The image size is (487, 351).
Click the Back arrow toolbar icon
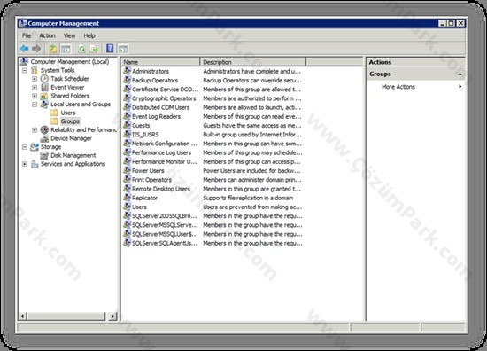click(25, 49)
